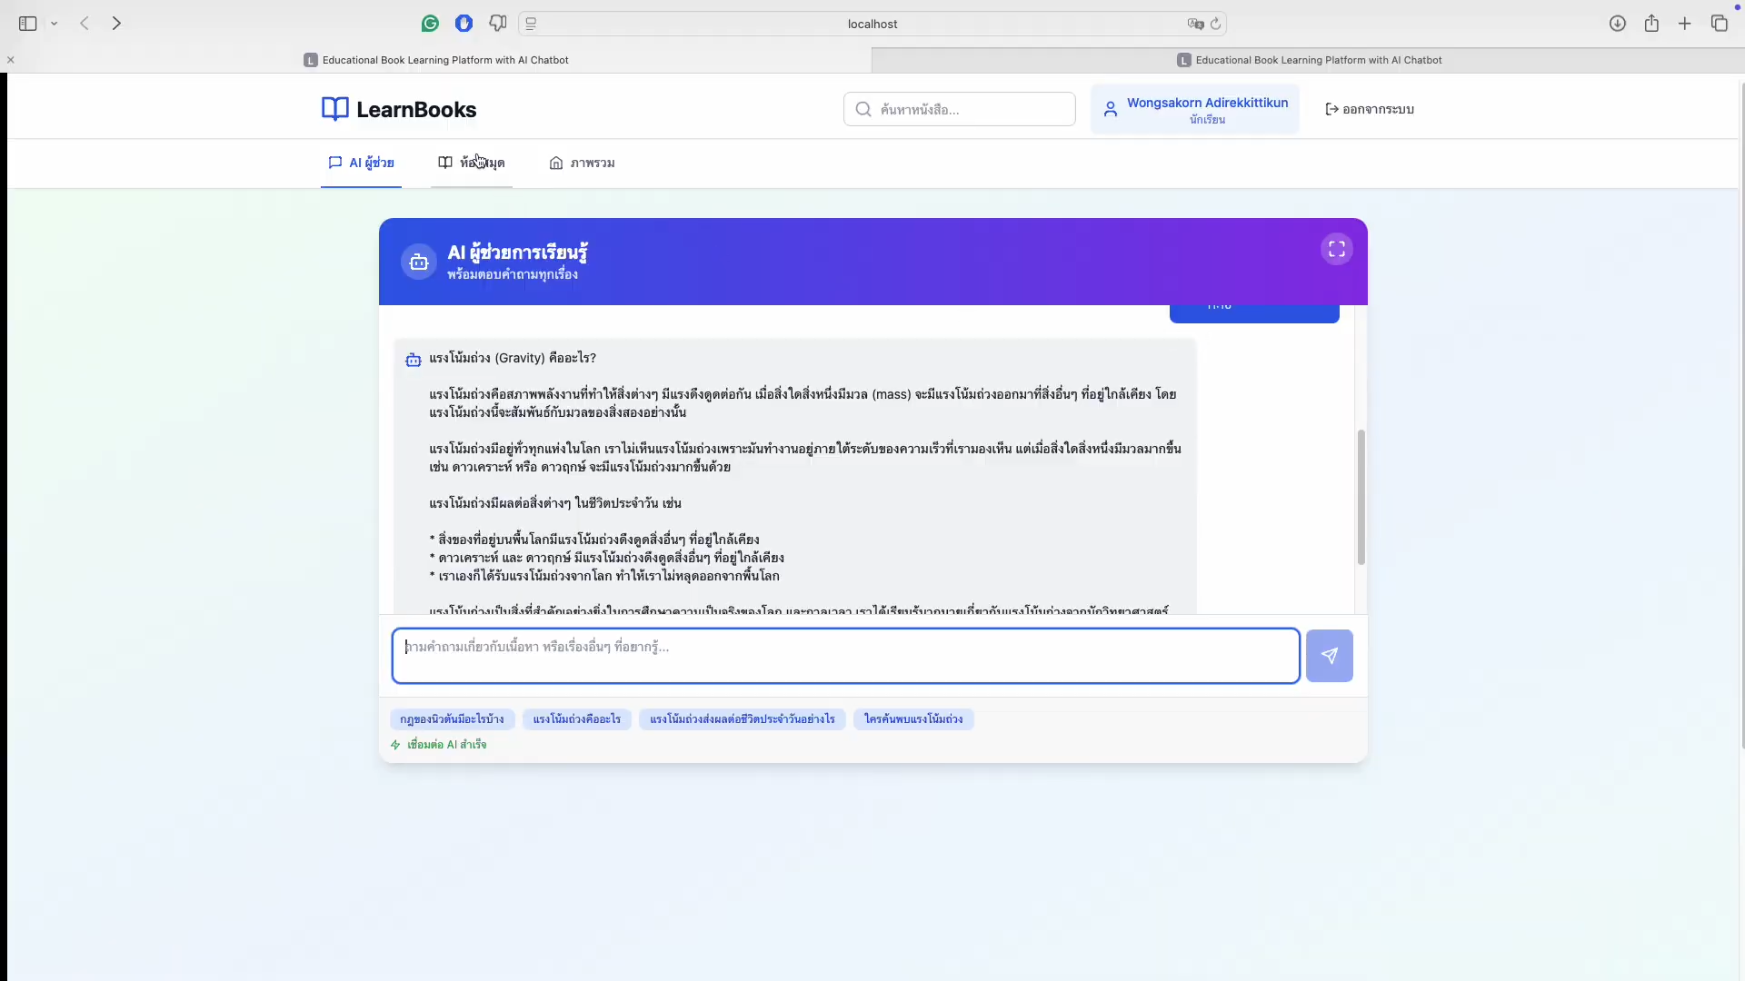The width and height of the screenshot is (1745, 981).
Task: Click the Grammarly extension icon
Action: click(430, 24)
